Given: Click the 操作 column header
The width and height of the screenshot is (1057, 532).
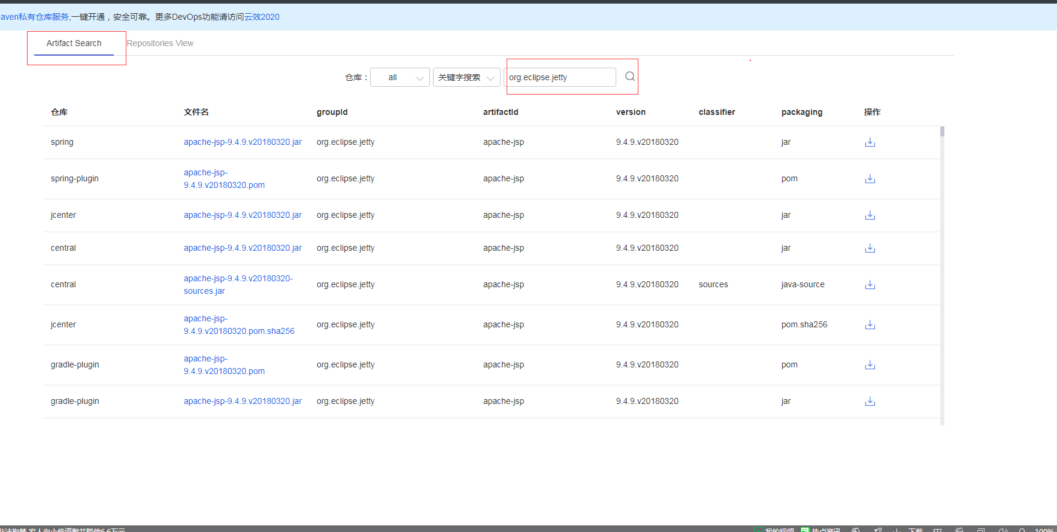Looking at the screenshot, I should (873, 112).
